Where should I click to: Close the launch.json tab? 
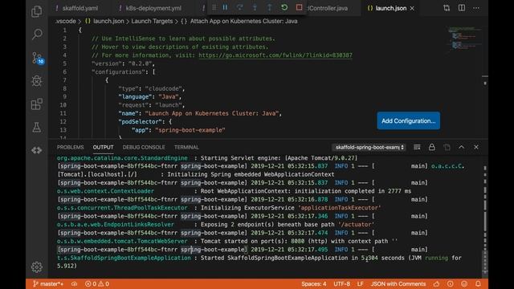tap(412, 8)
